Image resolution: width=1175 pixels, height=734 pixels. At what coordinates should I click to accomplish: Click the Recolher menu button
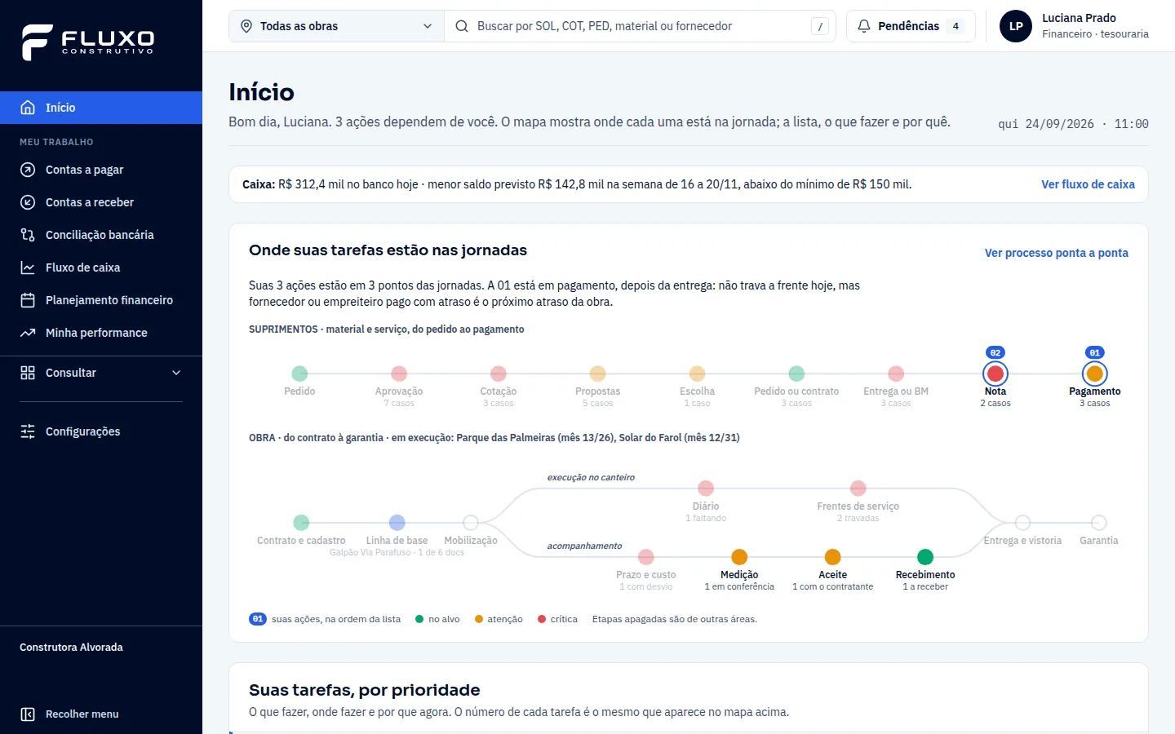(101, 714)
